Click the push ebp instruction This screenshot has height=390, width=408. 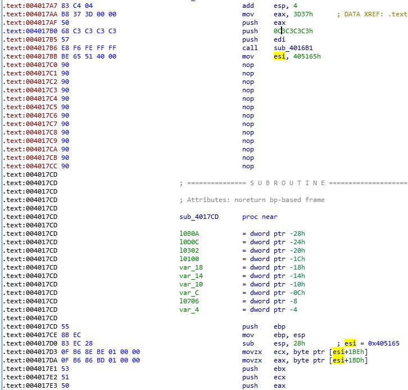pyautogui.click(x=264, y=326)
